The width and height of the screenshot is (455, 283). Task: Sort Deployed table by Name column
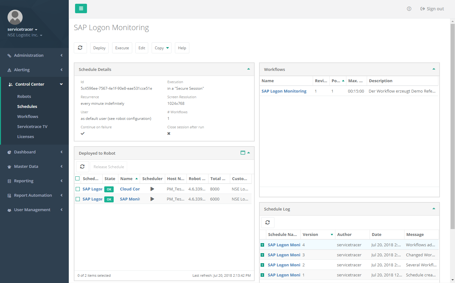coord(129,179)
